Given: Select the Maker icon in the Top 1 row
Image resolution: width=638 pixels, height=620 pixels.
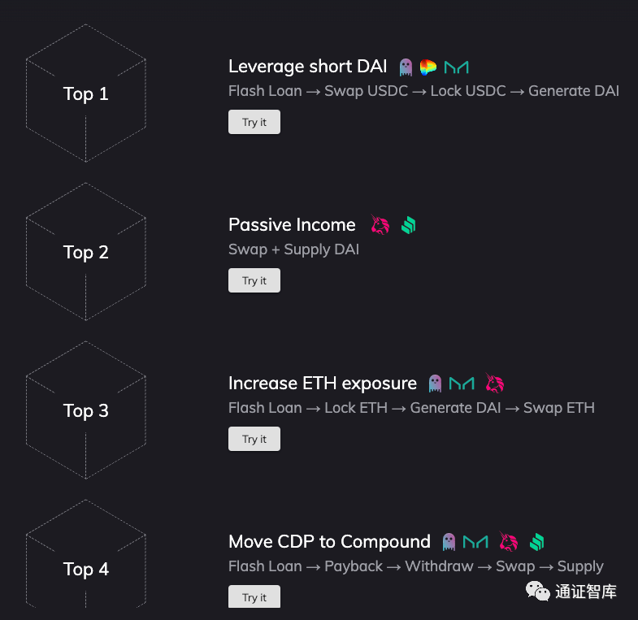Looking at the screenshot, I should [457, 67].
